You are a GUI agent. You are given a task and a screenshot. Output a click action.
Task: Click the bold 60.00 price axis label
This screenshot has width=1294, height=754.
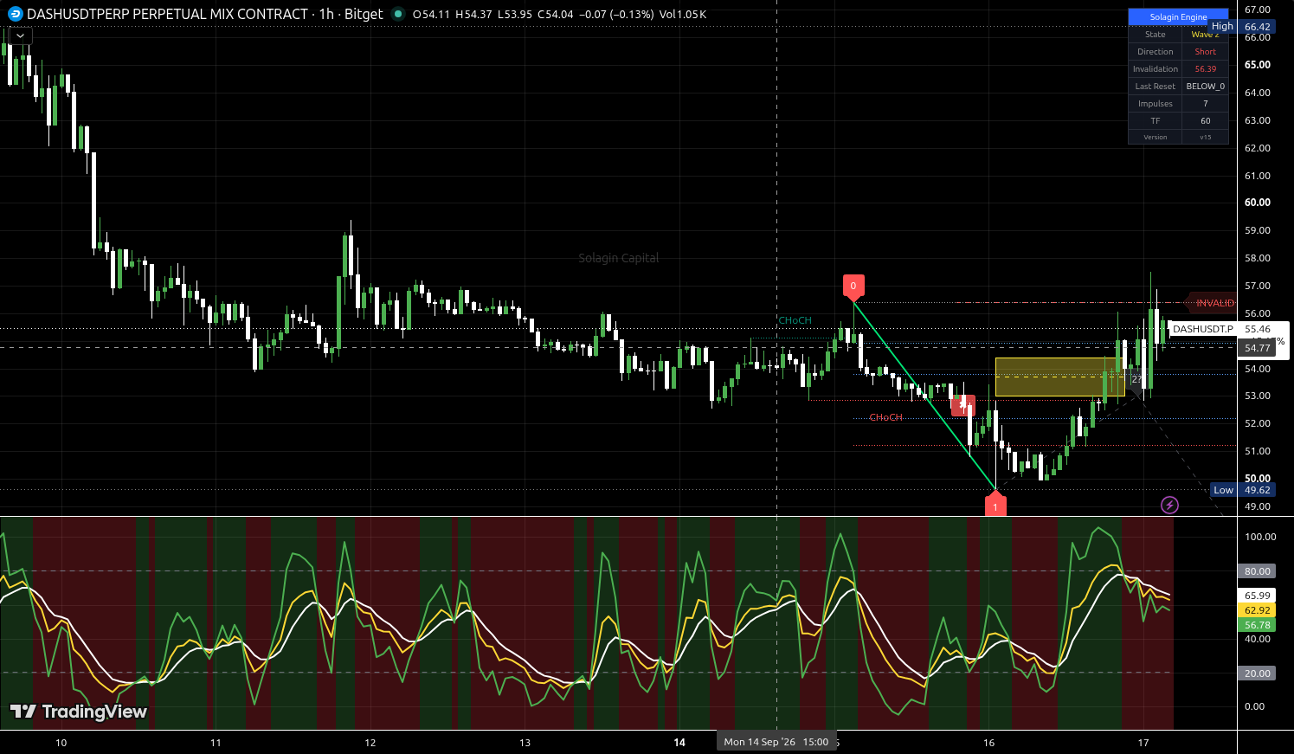coord(1257,203)
